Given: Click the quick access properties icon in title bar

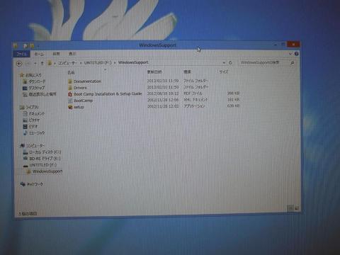Looking at the screenshot, I should [x=25, y=46].
